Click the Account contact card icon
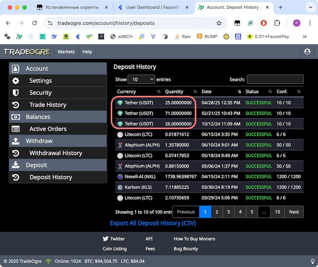 coord(16,68)
